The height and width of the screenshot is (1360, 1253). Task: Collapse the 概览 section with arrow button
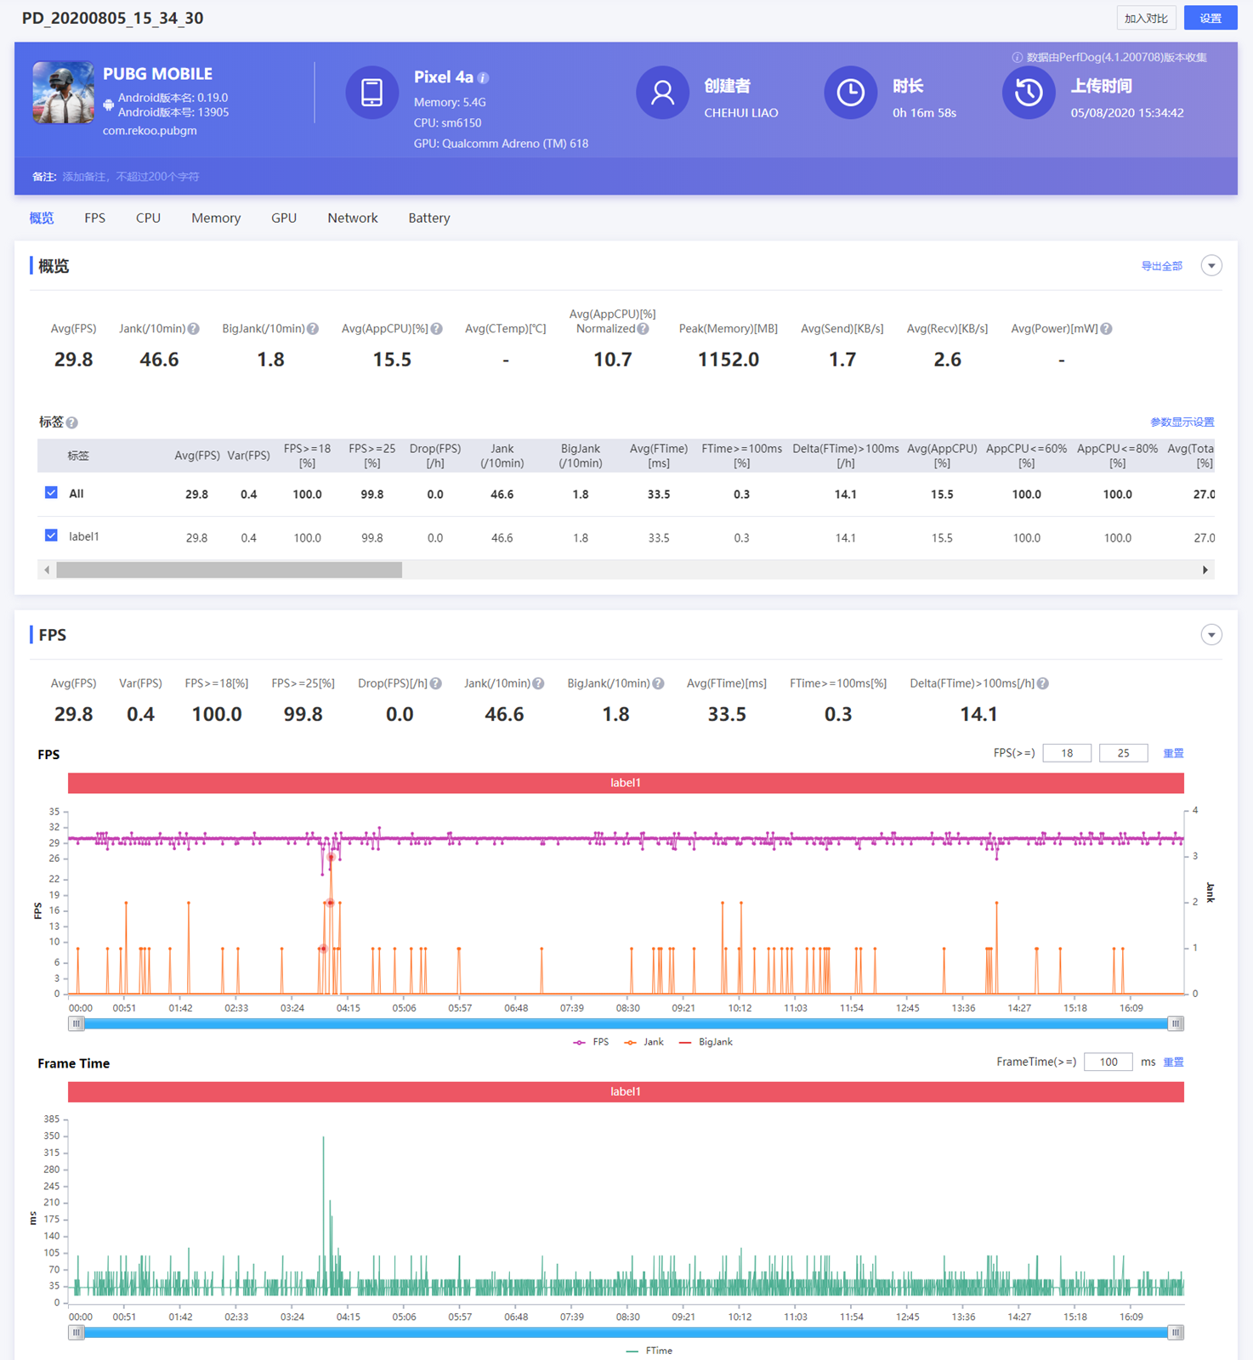(1211, 266)
